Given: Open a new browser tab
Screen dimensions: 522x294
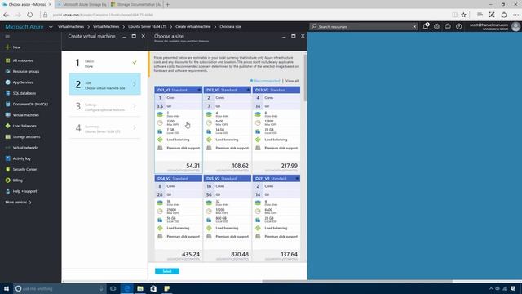Looking at the screenshot, I should pyautogui.click(x=167, y=4).
